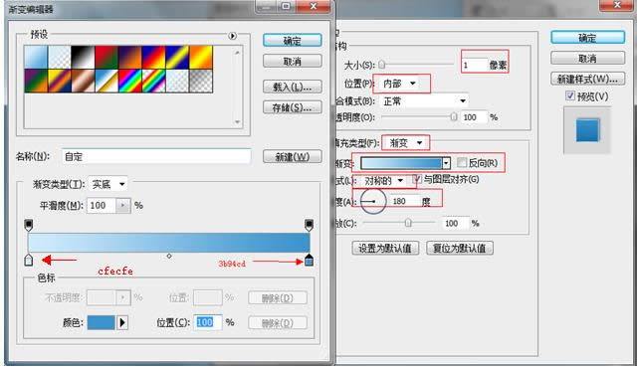Open the presets flyout menu arrow
637x369 pixels.
tap(232, 36)
